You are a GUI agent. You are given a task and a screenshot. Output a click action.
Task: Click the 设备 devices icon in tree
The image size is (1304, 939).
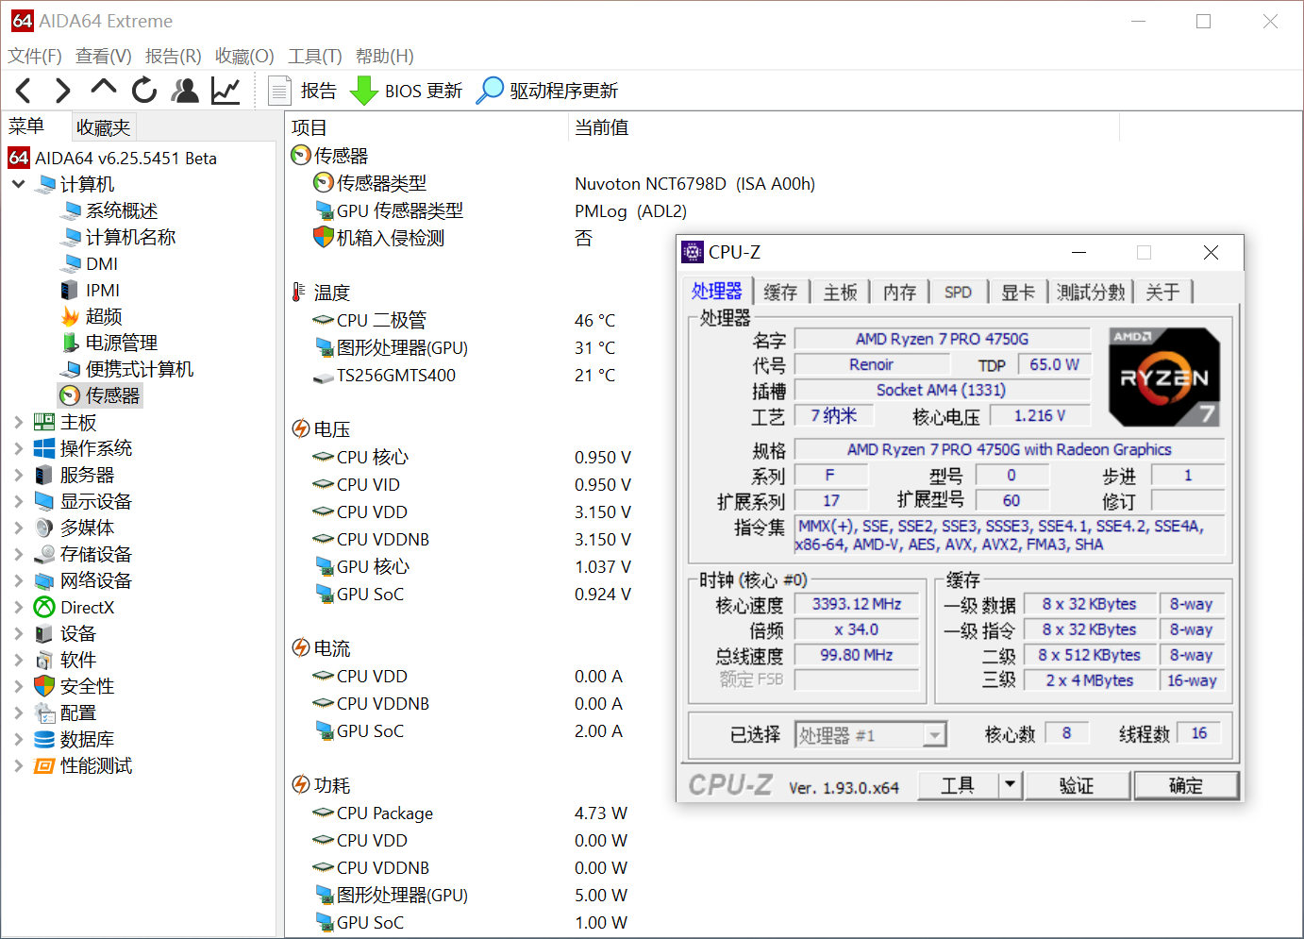click(44, 633)
